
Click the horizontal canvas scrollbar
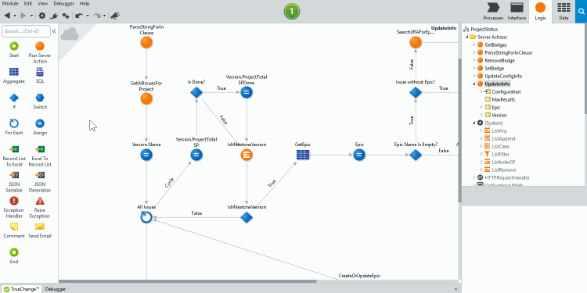pos(188,281)
